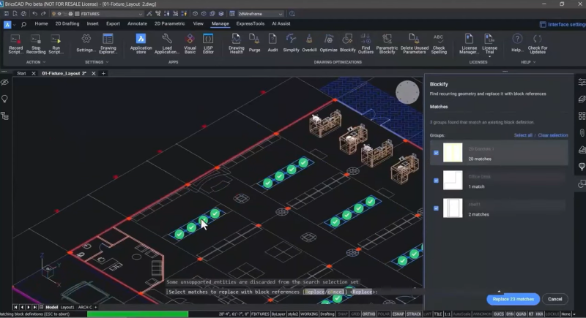Image resolution: width=586 pixels, height=318 pixels.
Task: Toggle the 2 matches group checkbox
Action: pyautogui.click(x=437, y=208)
